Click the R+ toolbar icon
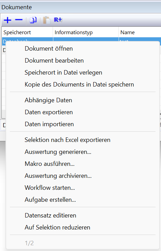This screenshot has height=251, width=161. (x=58, y=20)
